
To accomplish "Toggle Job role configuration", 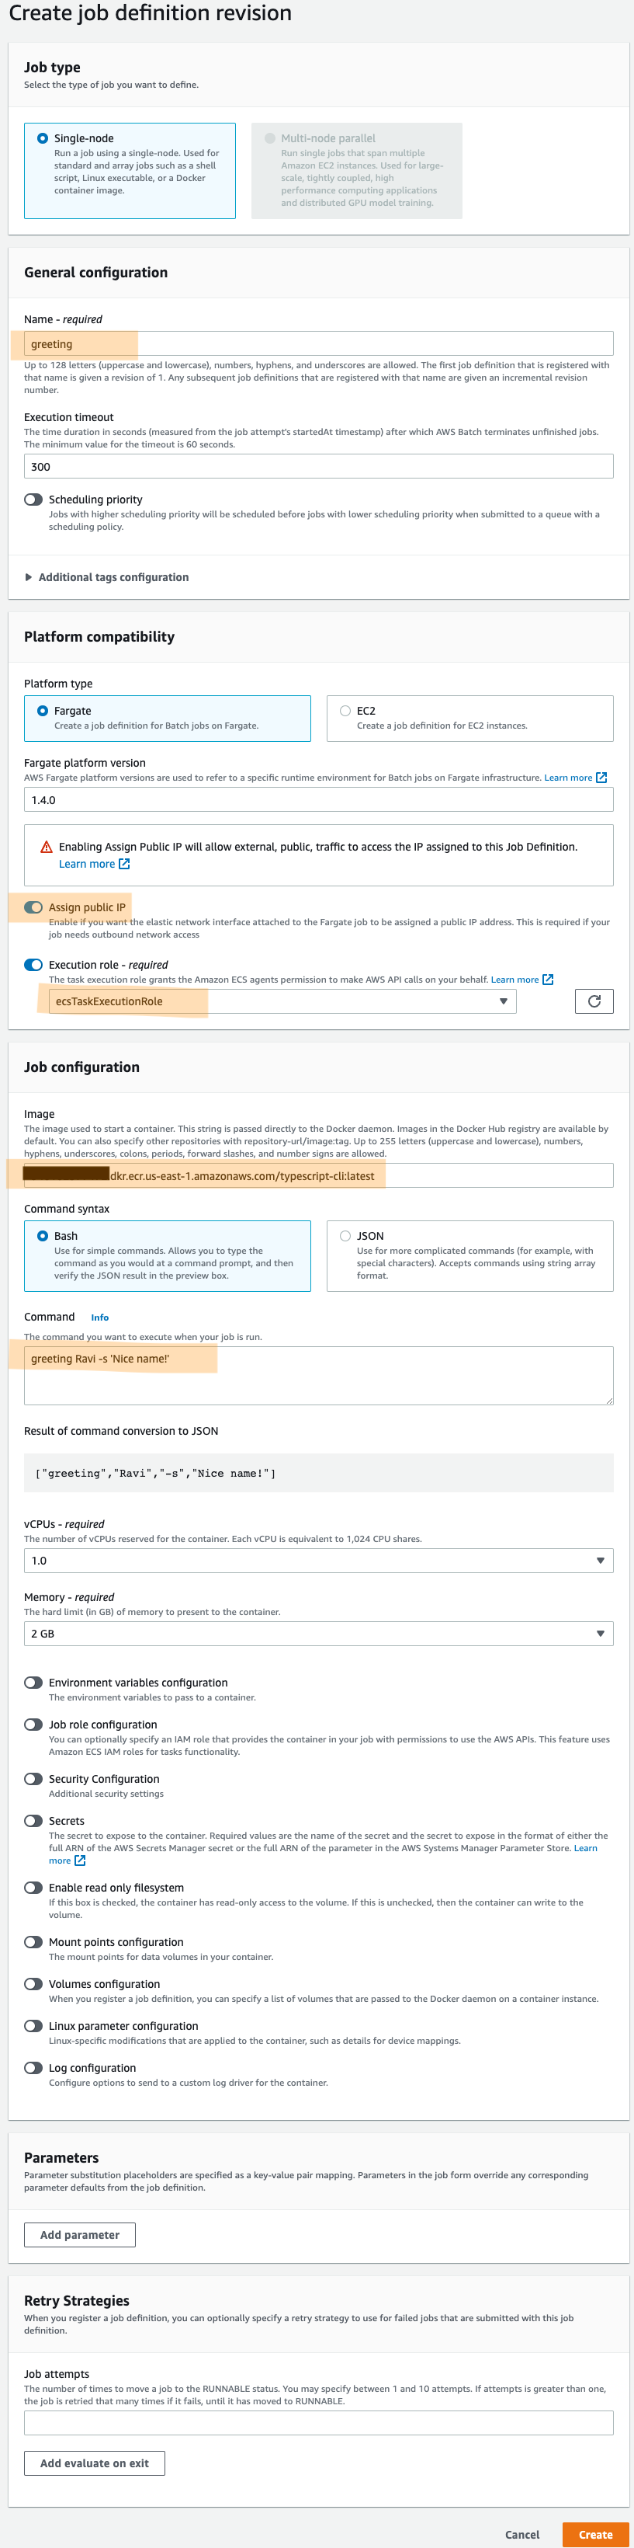I will pos(33,1725).
